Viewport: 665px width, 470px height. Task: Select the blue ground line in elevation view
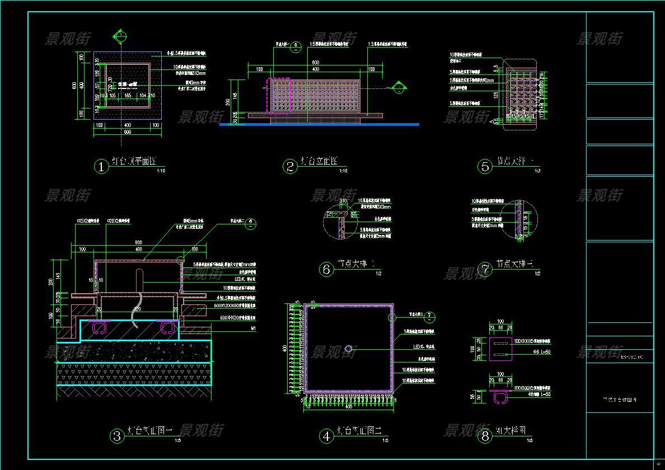tap(319, 124)
